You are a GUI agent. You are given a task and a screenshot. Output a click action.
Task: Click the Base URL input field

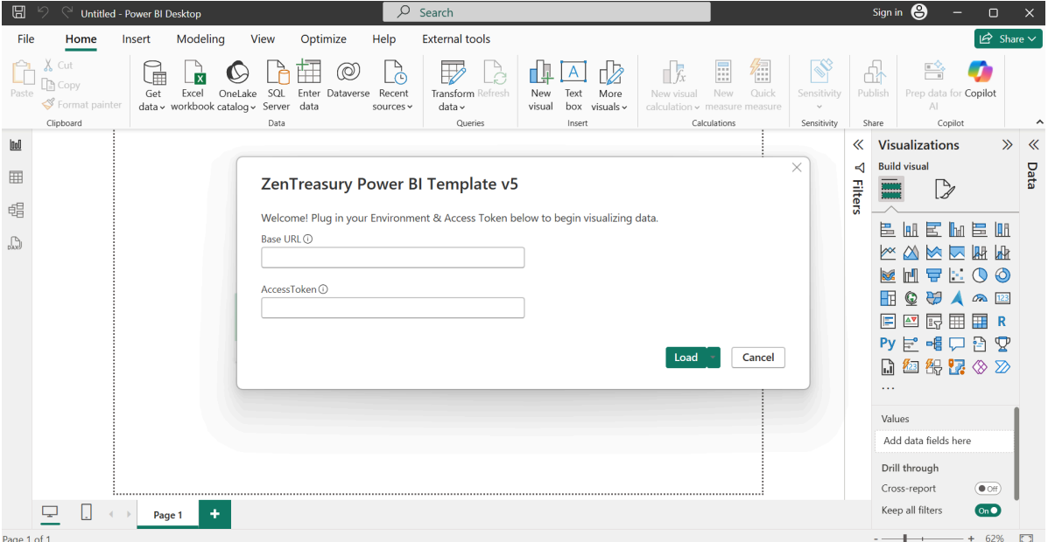pos(392,257)
